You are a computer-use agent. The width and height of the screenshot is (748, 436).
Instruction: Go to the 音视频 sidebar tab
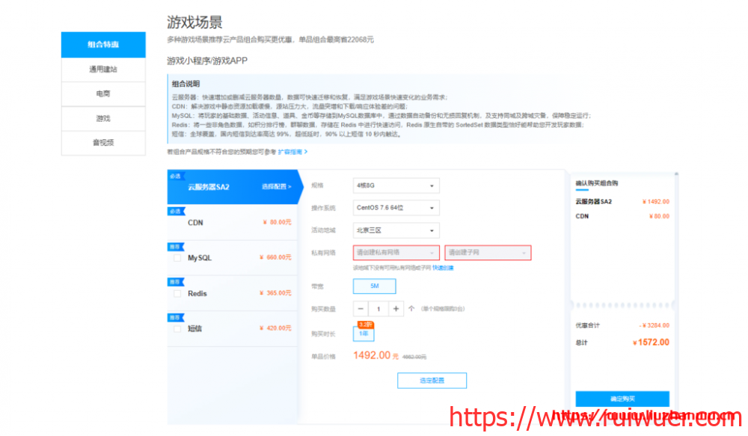point(103,142)
